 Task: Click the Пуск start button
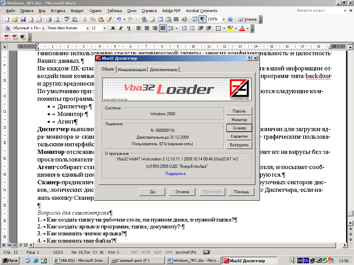point(10,261)
